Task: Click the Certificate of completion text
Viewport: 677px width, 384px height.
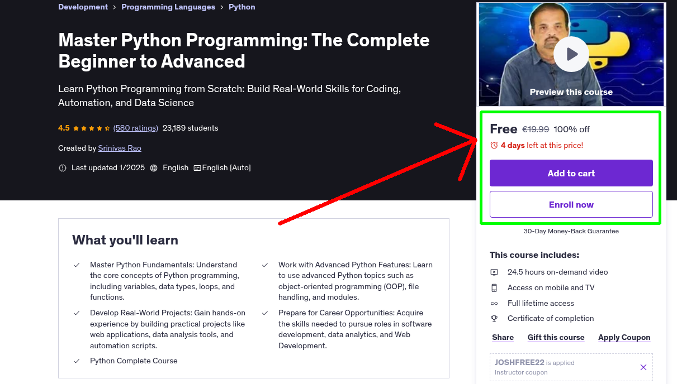Action: pyautogui.click(x=551, y=319)
